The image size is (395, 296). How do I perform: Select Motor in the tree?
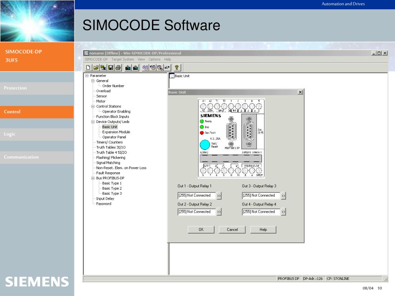[101, 101]
